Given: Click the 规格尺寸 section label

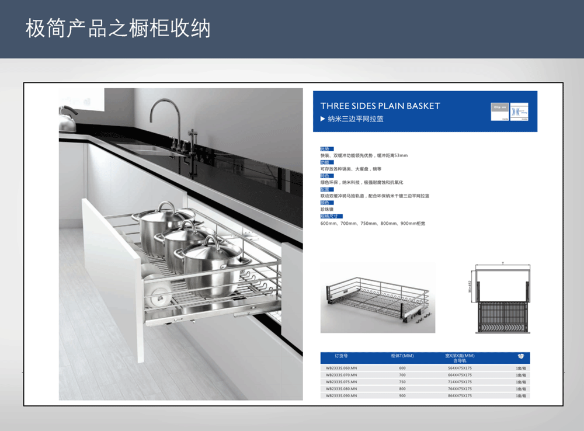Looking at the screenshot, I should click(x=331, y=216).
